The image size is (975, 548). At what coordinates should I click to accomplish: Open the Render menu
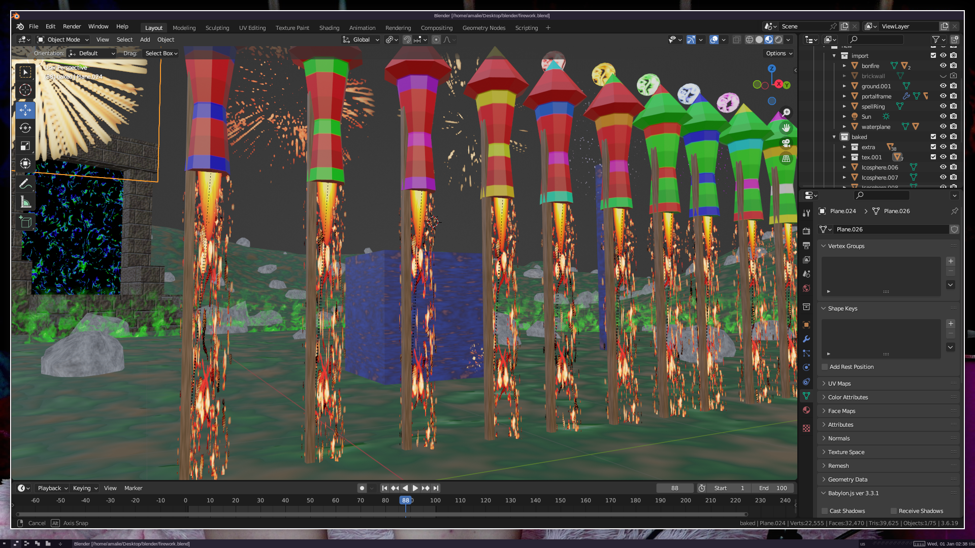pyautogui.click(x=72, y=26)
